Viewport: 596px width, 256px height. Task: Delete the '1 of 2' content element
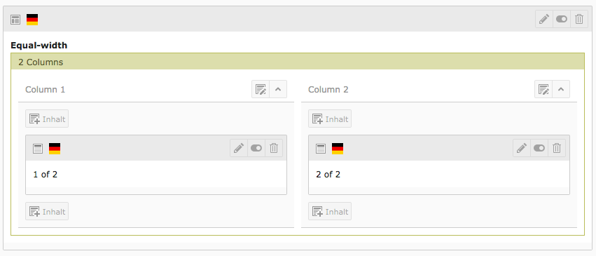(x=274, y=148)
